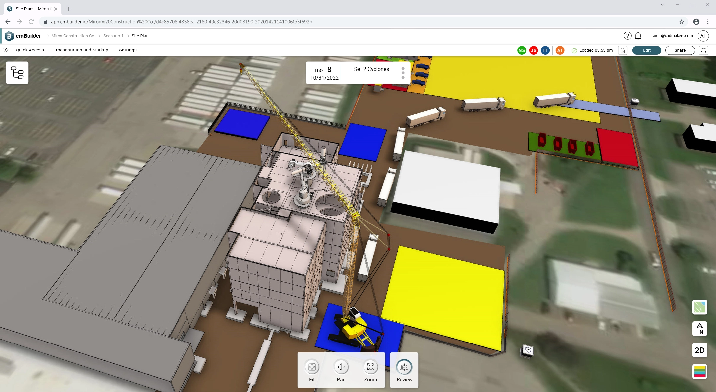Viewport: 716px width, 392px height.
Task: Orient the view to True North
Action: pyautogui.click(x=699, y=329)
